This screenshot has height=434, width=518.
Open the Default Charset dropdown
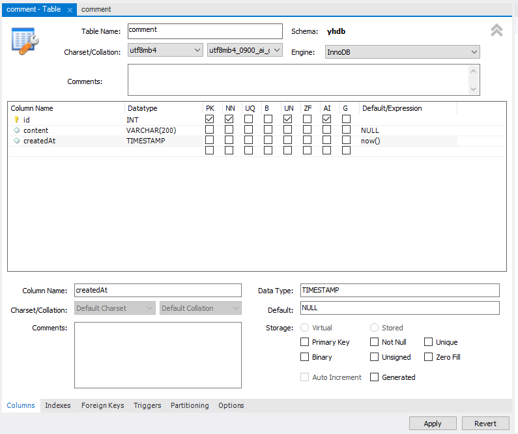pyautogui.click(x=115, y=308)
